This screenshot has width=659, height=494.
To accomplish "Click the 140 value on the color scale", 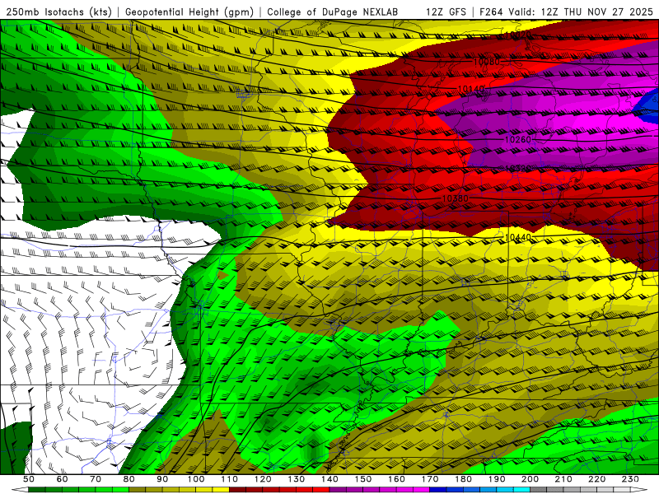I will (x=329, y=479).
